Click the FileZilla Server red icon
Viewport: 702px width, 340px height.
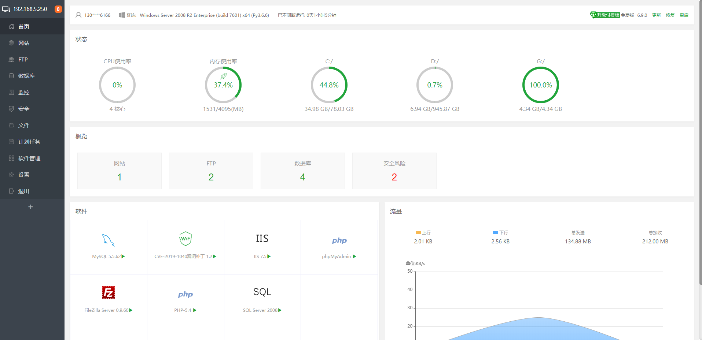pos(109,292)
